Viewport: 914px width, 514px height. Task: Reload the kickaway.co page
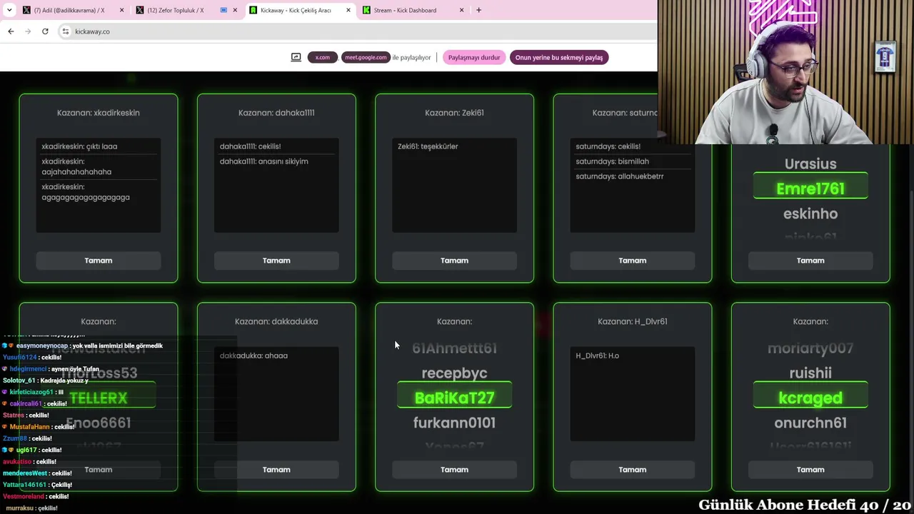click(45, 31)
